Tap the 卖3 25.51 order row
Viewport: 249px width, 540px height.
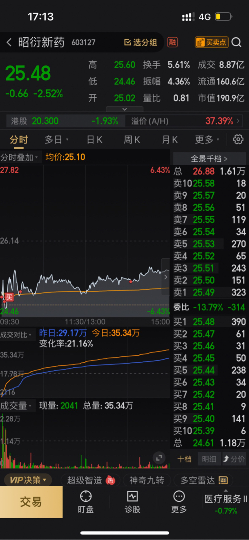209,268
